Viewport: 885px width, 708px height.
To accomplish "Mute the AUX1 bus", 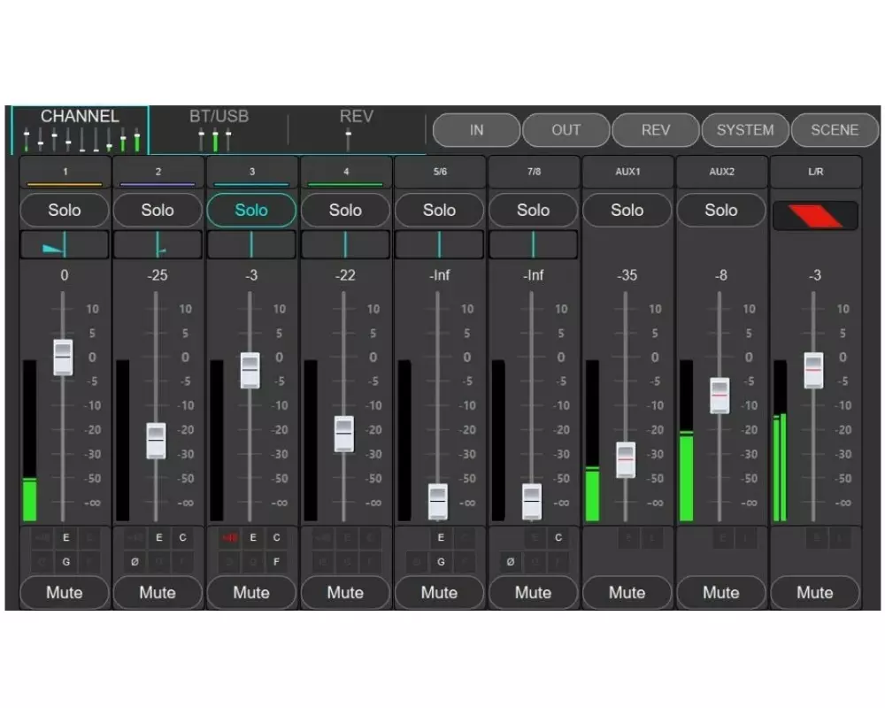I will pyautogui.click(x=627, y=592).
